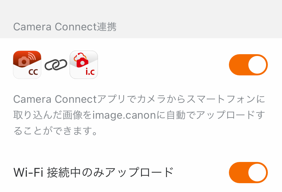Select the Wi-Fi 接続中のみアップロード label

pyautogui.click(x=93, y=173)
